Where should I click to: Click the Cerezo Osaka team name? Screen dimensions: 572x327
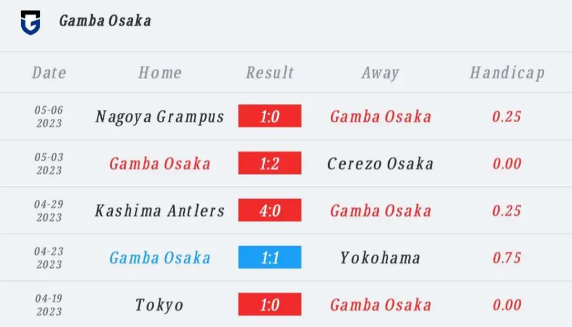point(380,163)
